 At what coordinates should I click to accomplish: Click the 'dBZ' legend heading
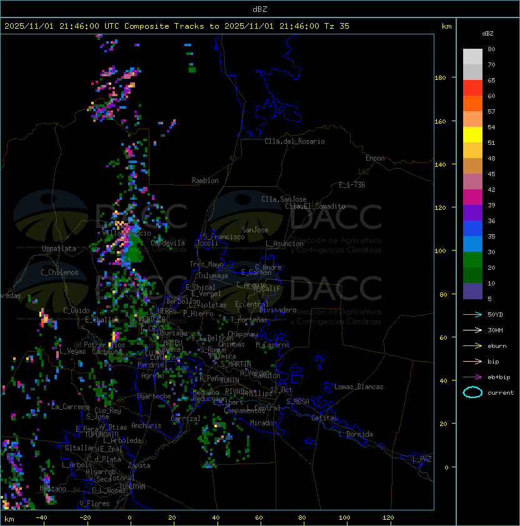487,34
